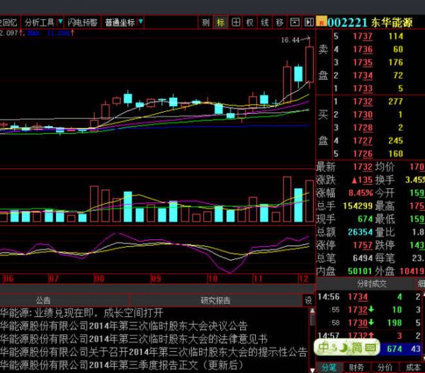Screen dimensions: 425x373
Task: Switch to the 成本 tab
Action: coord(413,367)
